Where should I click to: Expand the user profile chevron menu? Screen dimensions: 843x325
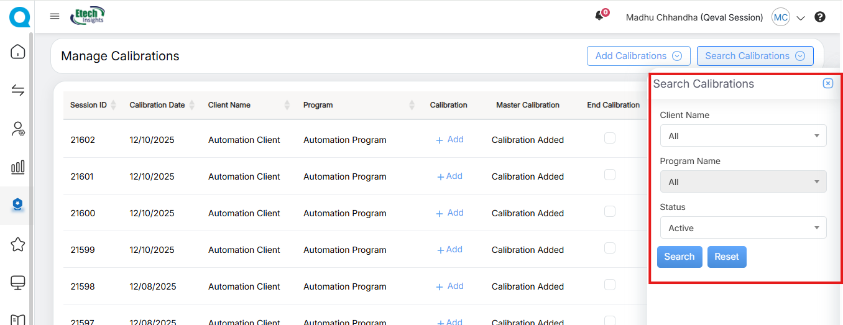pyautogui.click(x=801, y=18)
